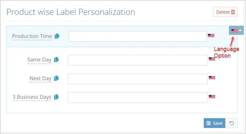The width and height of the screenshot is (246, 134).
Task: Click copy icon beside Production Time label
Action: tap(57, 36)
